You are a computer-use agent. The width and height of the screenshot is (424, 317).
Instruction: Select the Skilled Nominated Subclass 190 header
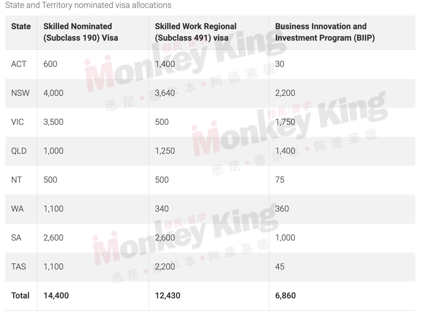(81, 32)
